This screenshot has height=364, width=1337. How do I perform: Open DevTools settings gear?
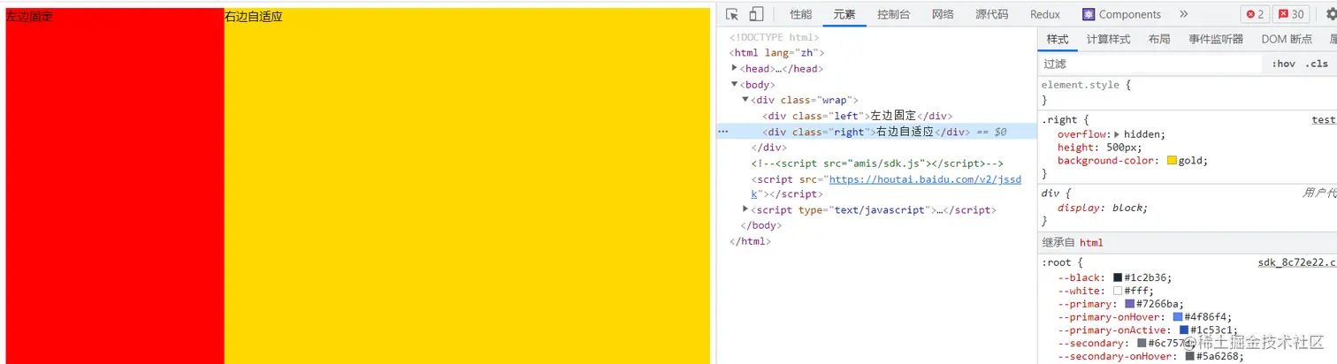pos(1331,14)
